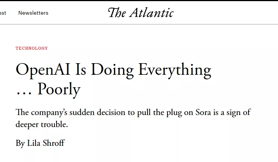Click the word 'The' in the logo
This screenshot has height=162, width=278.
tap(117, 13)
